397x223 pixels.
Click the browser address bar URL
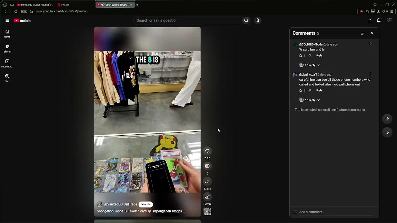(x=61, y=11)
